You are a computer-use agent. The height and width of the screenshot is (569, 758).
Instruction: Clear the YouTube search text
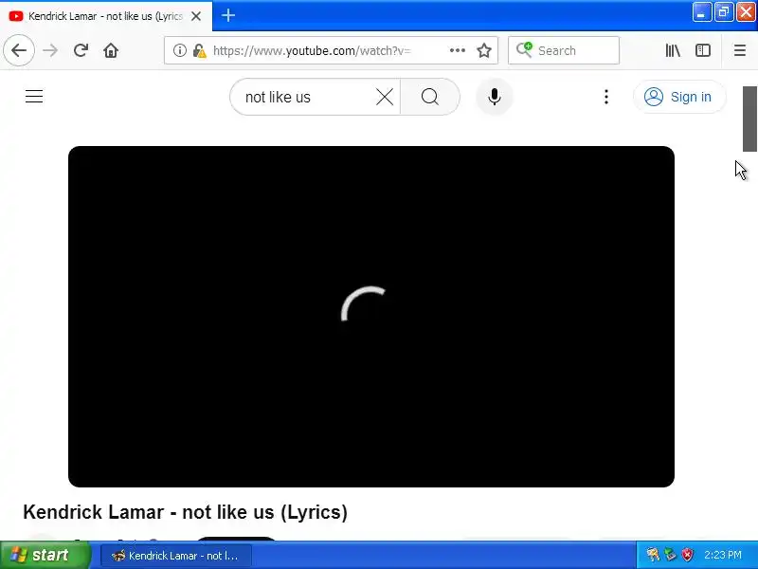(x=385, y=97)
